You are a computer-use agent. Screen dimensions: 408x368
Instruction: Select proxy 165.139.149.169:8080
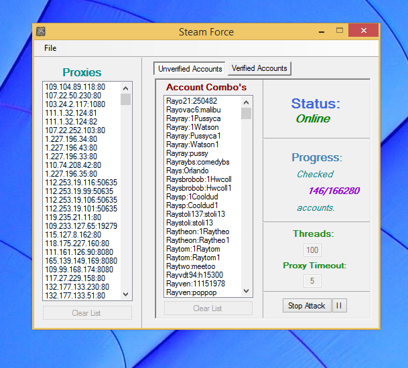point(81,261)
